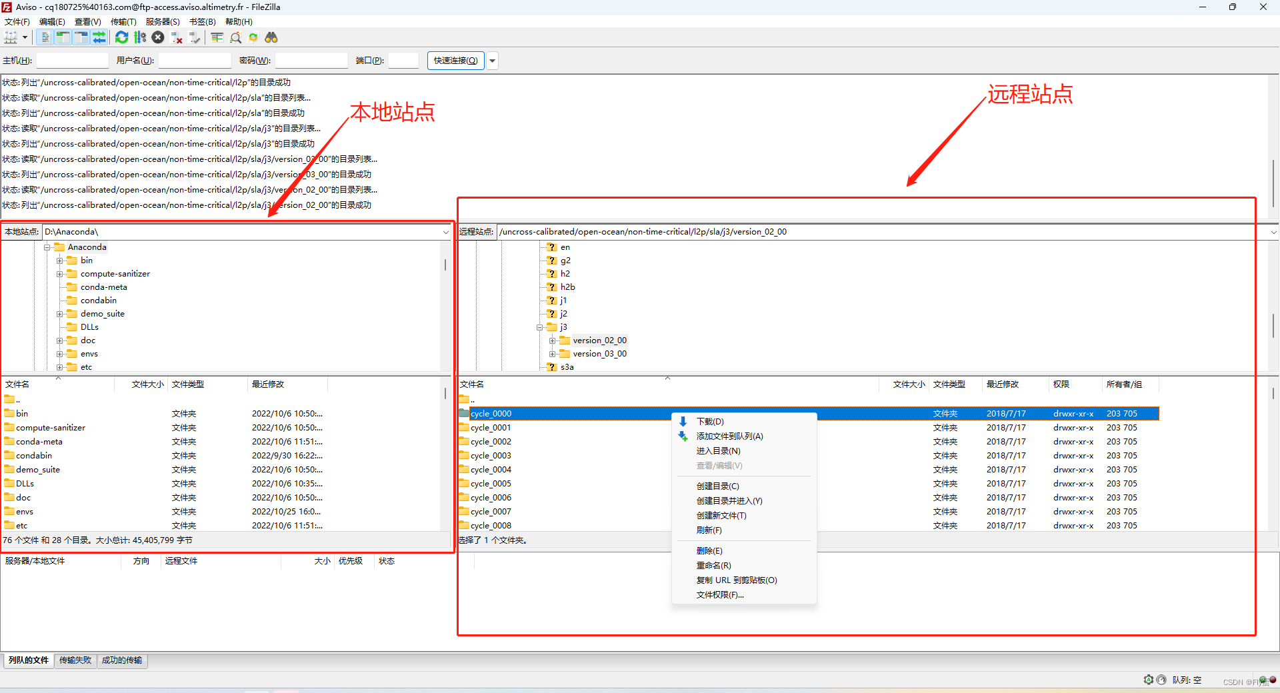Switch to the 列队的文件 tab

(x=29, y=660)
